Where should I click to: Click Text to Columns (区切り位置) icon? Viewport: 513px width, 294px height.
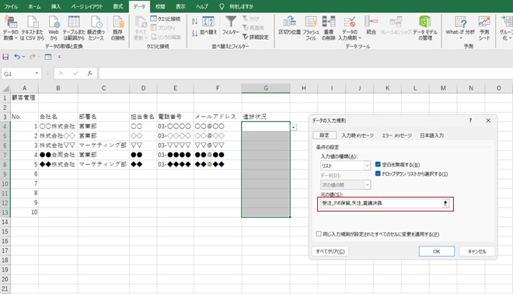tap(290, 26)
